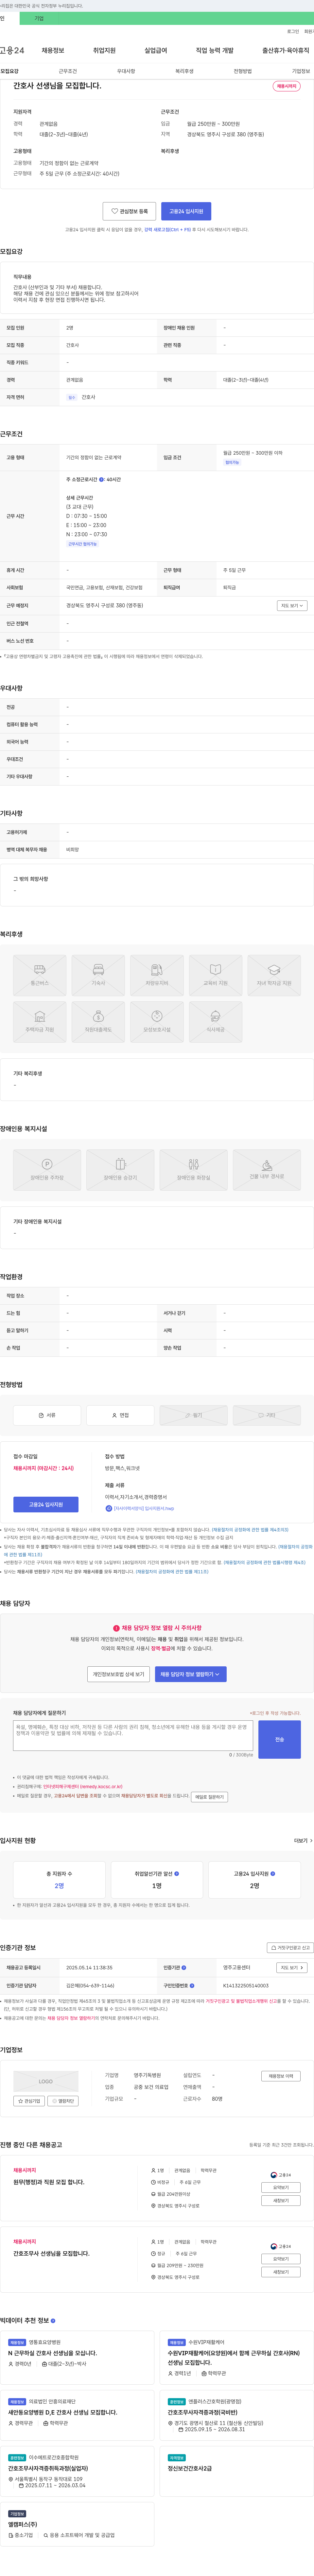The height and width of the screenshot is (2576, 314).
Task: Open the 실업급여 navigation menu
Action: pyautogui.click(x=156, y=50)
